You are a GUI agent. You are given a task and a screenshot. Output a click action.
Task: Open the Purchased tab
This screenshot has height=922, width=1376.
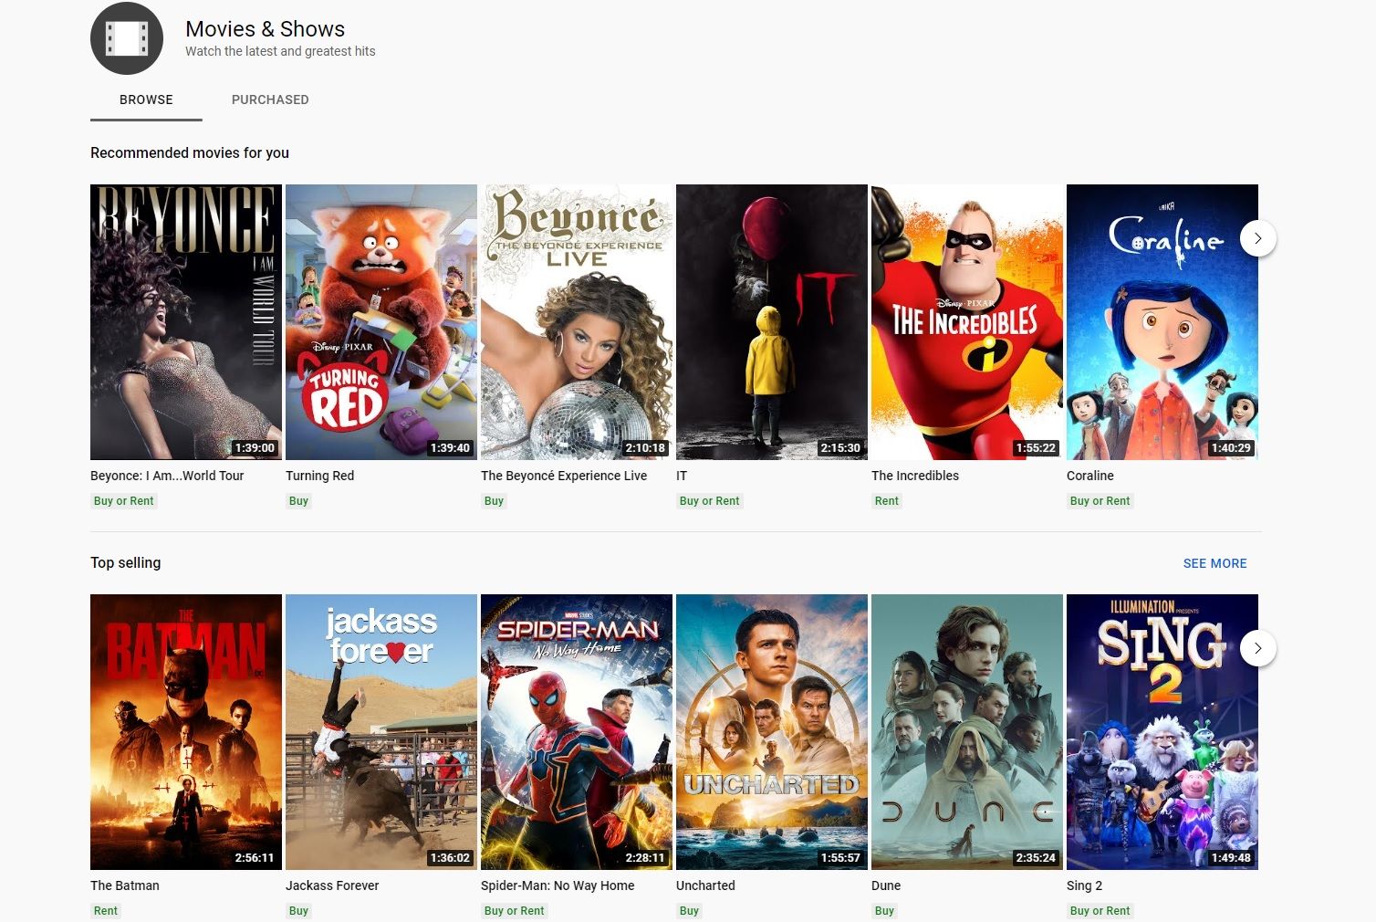tap(270, 100)
